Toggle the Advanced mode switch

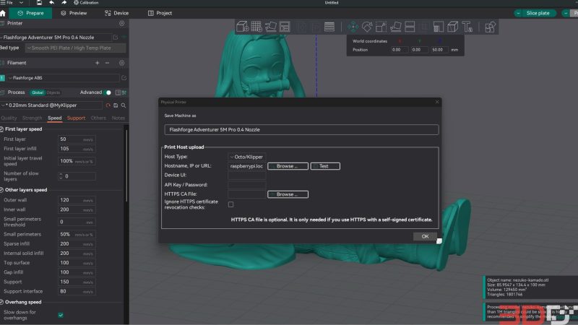[107, 92]
